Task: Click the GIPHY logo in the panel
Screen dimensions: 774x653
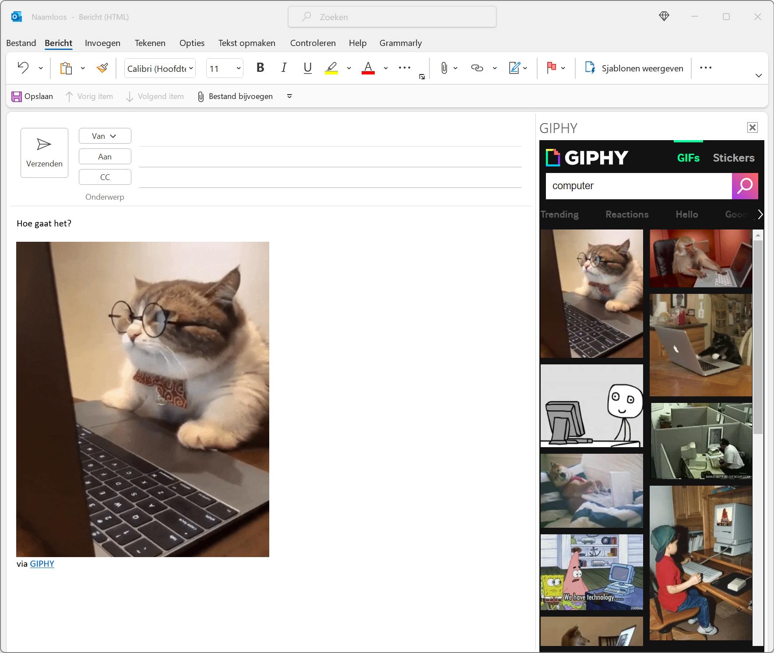Action: pyautogui.click(x=587, y=158)
